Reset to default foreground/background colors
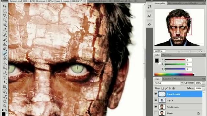The image size is (207, 116). pos(3,110)
